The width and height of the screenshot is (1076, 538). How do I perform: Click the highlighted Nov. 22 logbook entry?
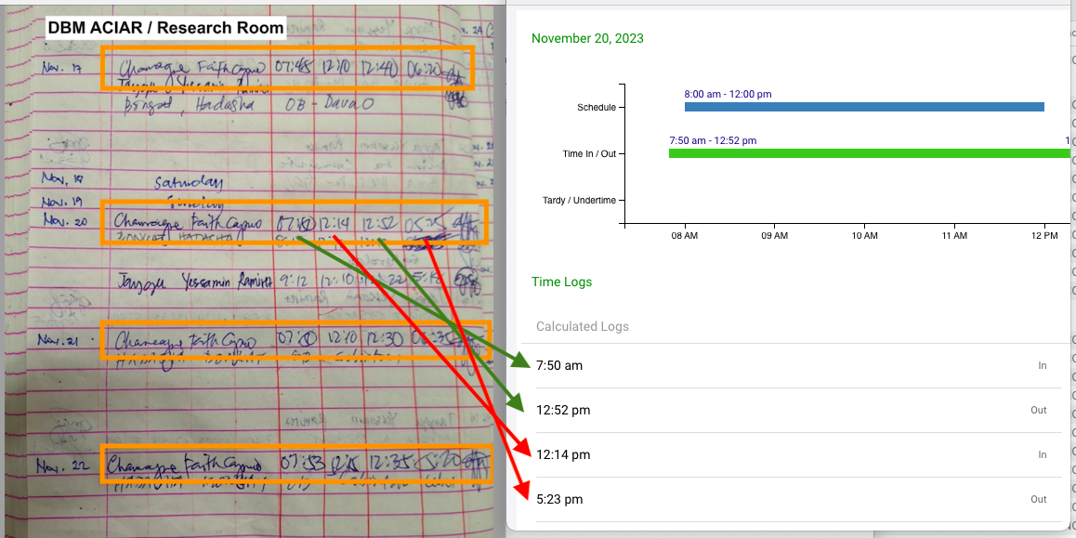point(297,464)
